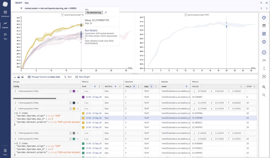This screenshot has height=158, width=270.
Task: Collapse the green group row
Action: coord(15,139)
